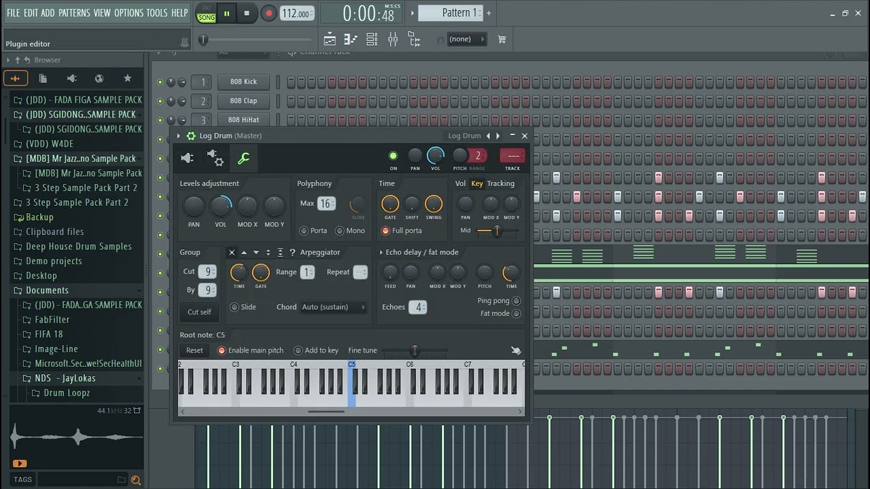Enable Fat mode for echo
870x489 pixels.
point(516,314)
